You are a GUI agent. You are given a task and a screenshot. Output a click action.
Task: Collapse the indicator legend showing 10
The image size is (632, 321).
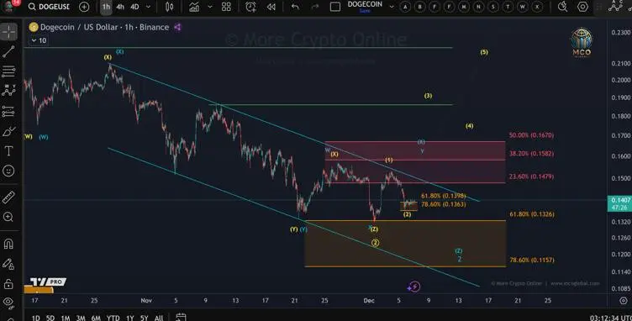39,40
